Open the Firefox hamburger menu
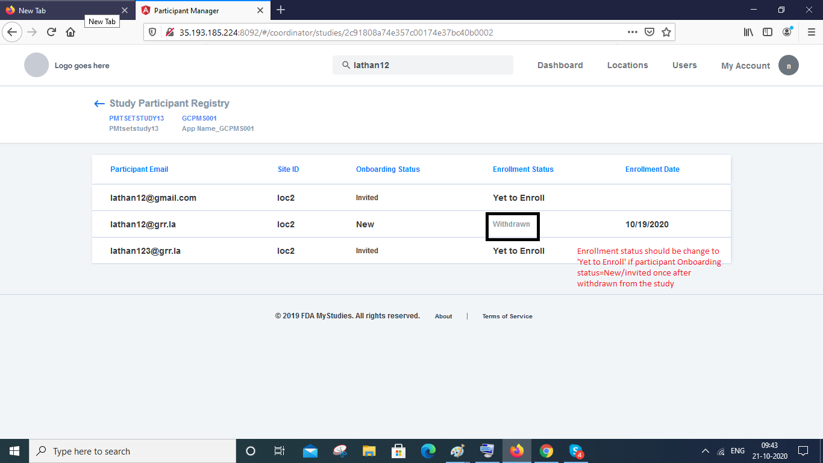 [x=810, y=32]
